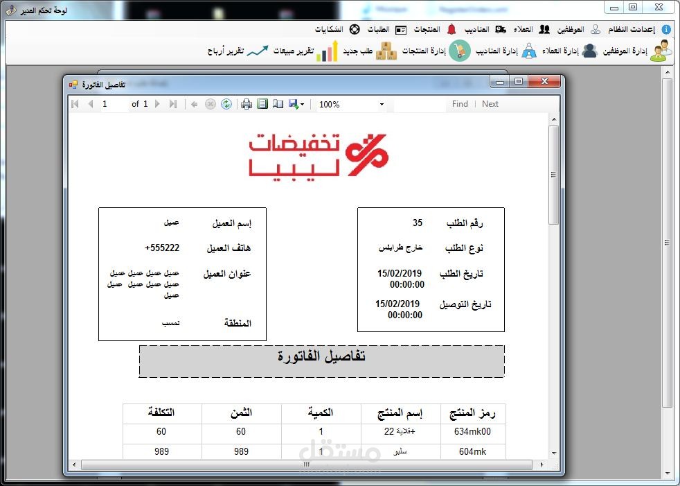This screenshot has height=486, width=680.
Task: Click the إسم المنتج column header
Action: [400, 414]
